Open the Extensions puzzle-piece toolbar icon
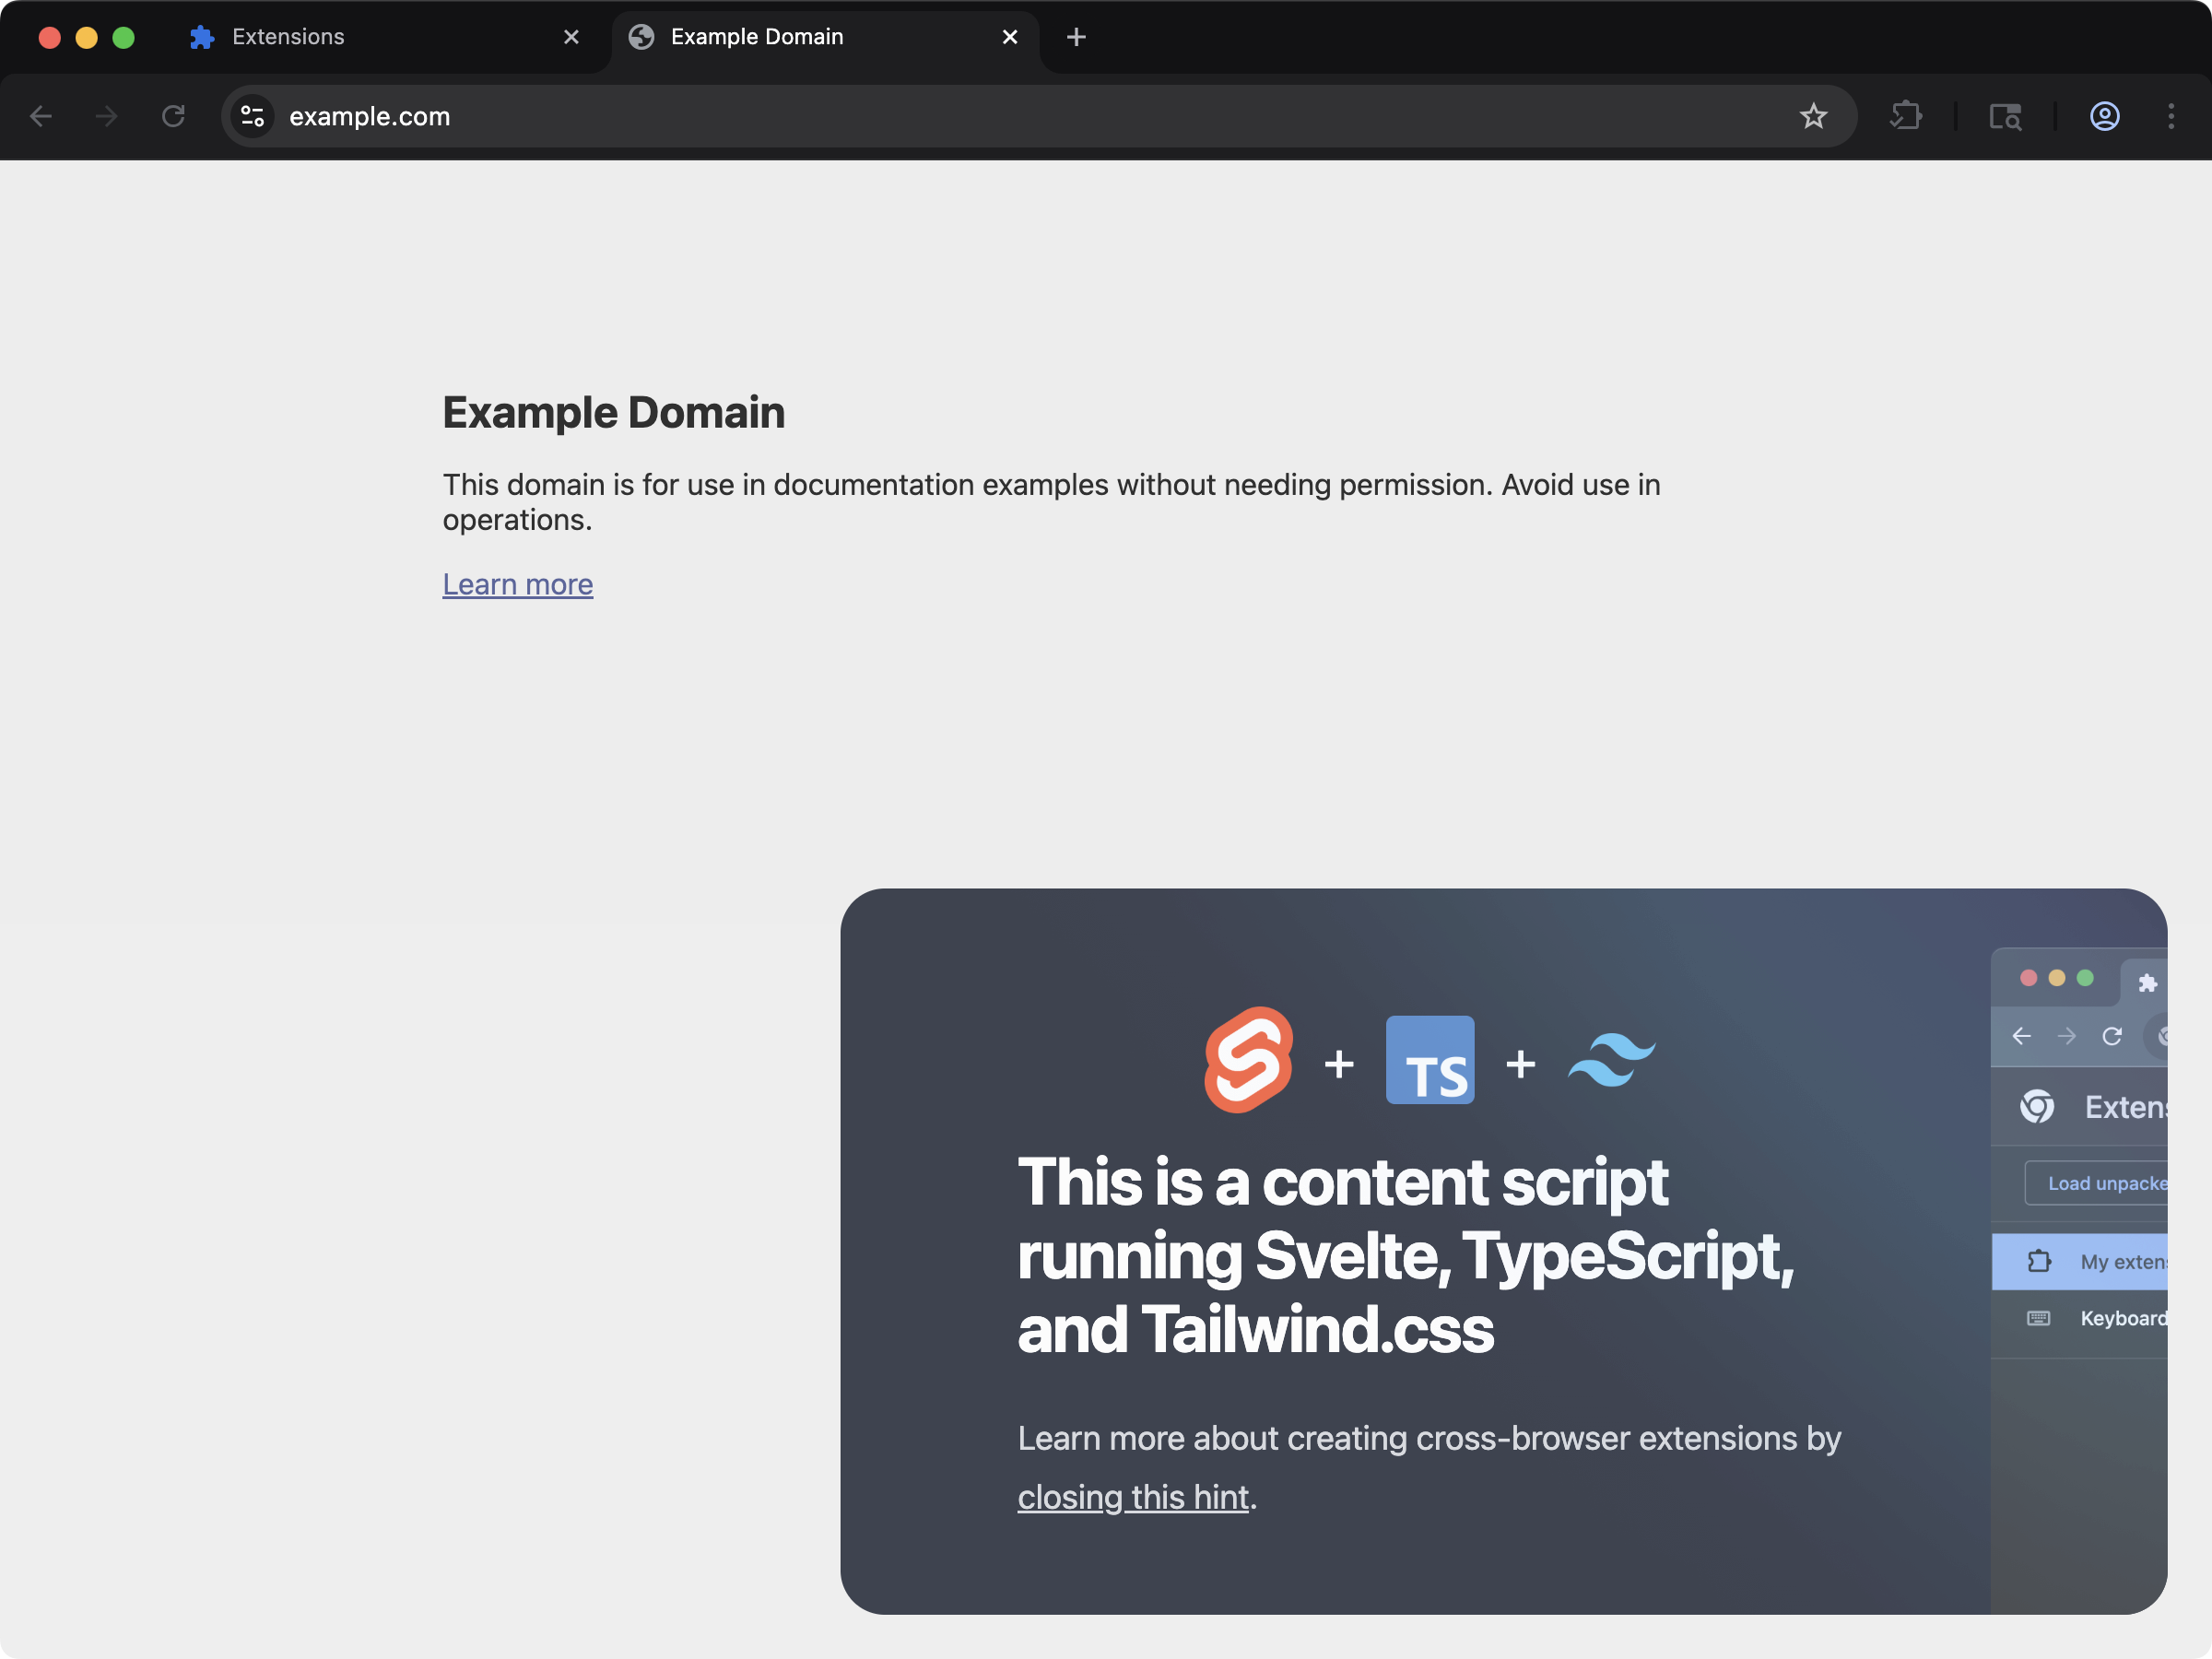The image size is (2212, 1659). click(x=1906, y=116)
